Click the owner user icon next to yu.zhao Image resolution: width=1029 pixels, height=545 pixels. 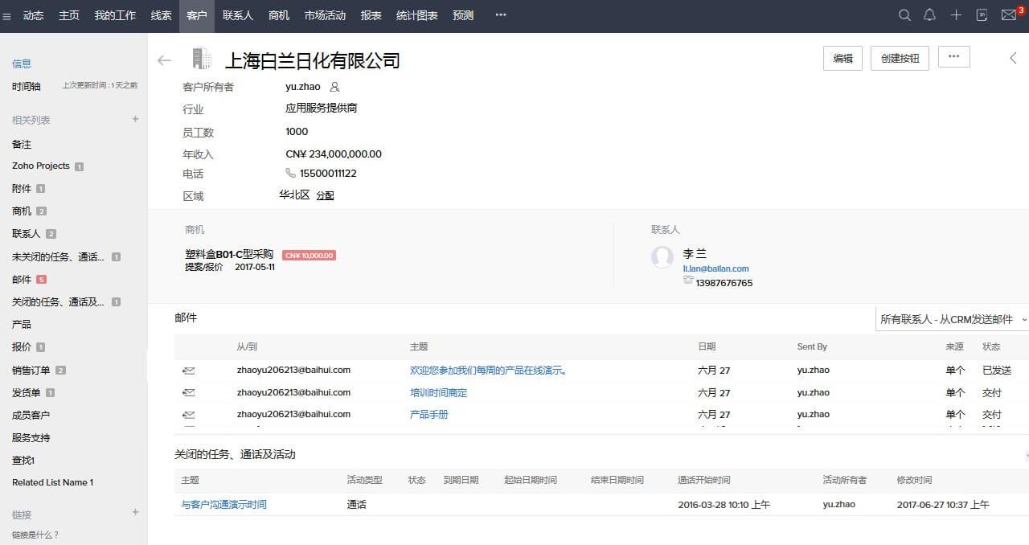[335, 87]
